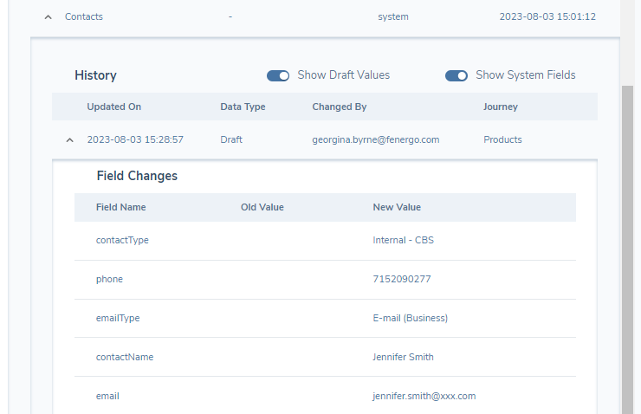Select the Changed By column header
641x414 pixels.
point(339,107)
